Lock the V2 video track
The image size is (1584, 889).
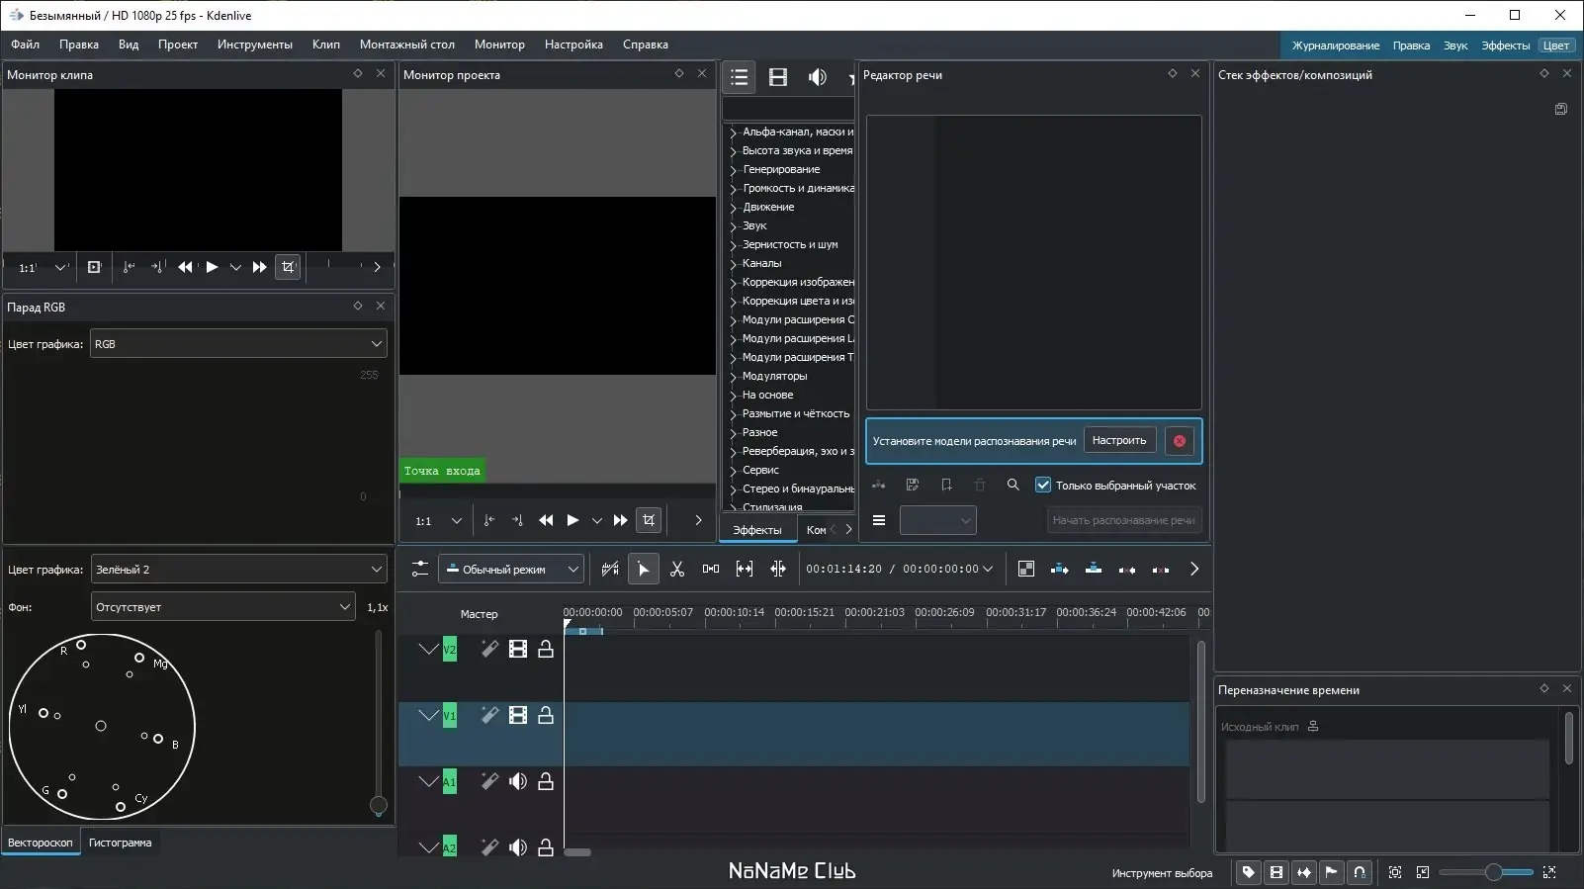pos(545,650)
